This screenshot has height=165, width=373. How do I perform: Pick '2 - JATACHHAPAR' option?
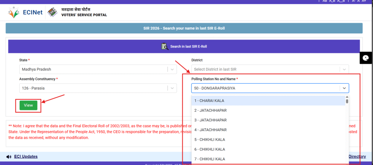click(x=268, y=110)
